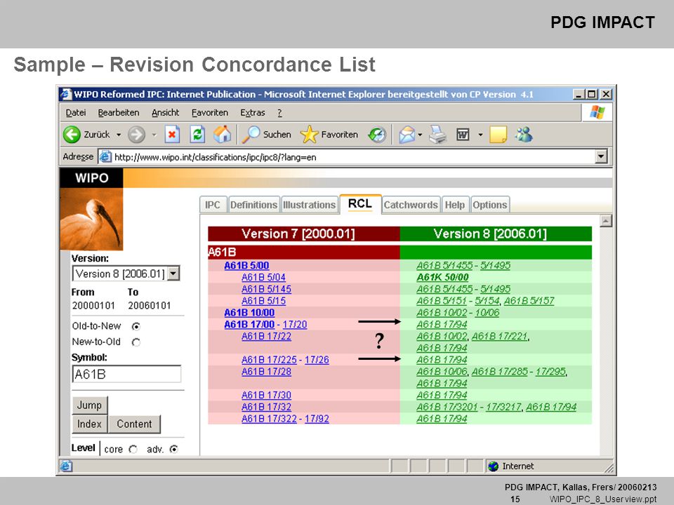
Task: Click the mail envelope icon
Action: pos(407,135)
